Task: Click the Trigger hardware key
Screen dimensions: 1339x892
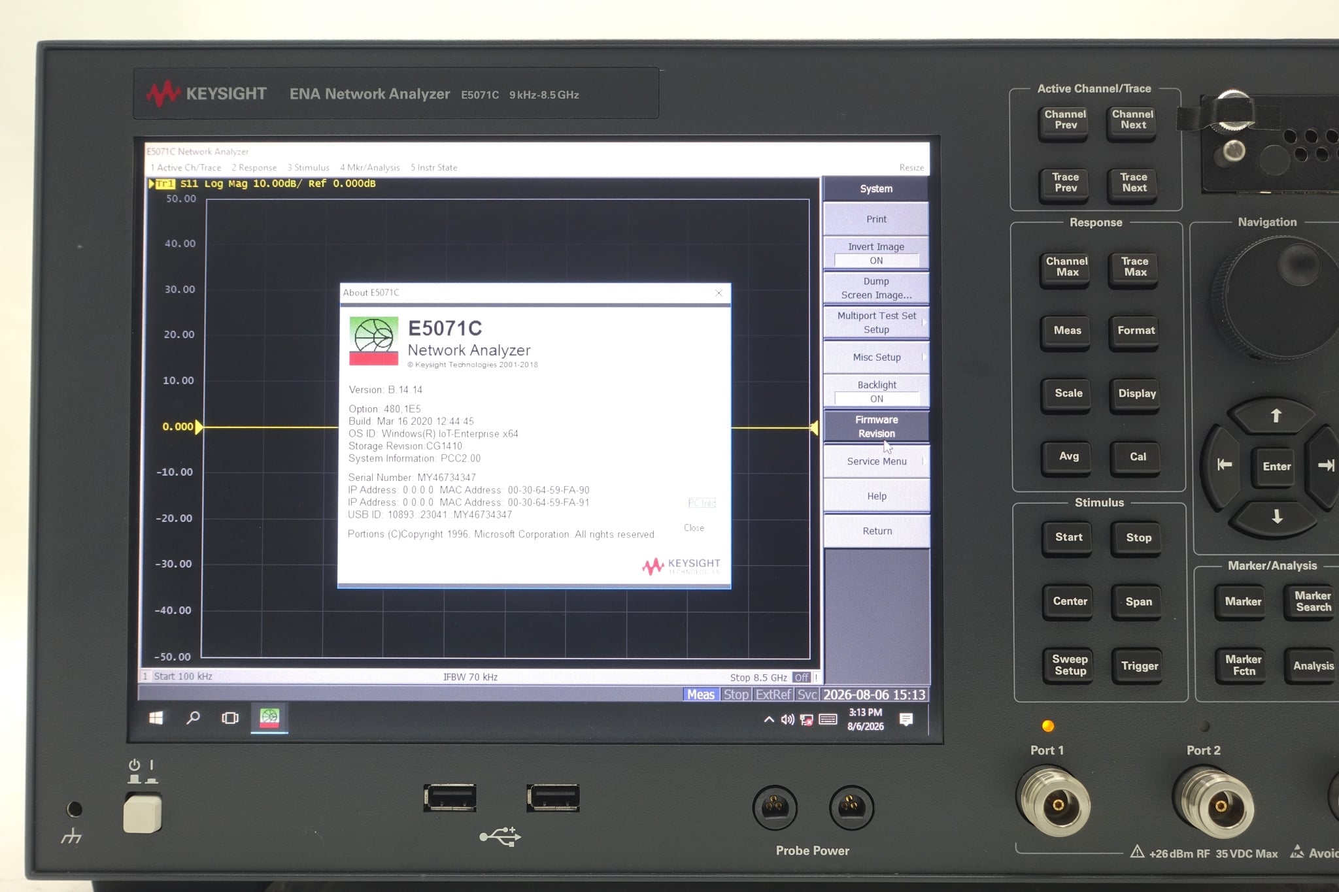Action: [1140, 666]
